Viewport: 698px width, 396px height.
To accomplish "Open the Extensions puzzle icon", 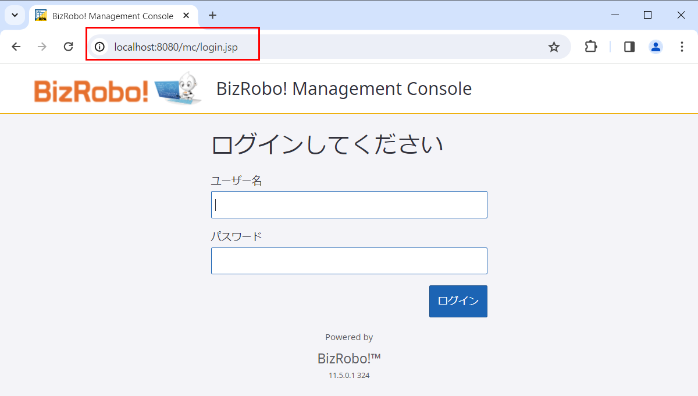I will coord(591,47).
